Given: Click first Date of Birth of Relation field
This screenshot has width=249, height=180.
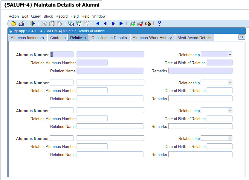Looking at the screenshot, I should [219, 63].
